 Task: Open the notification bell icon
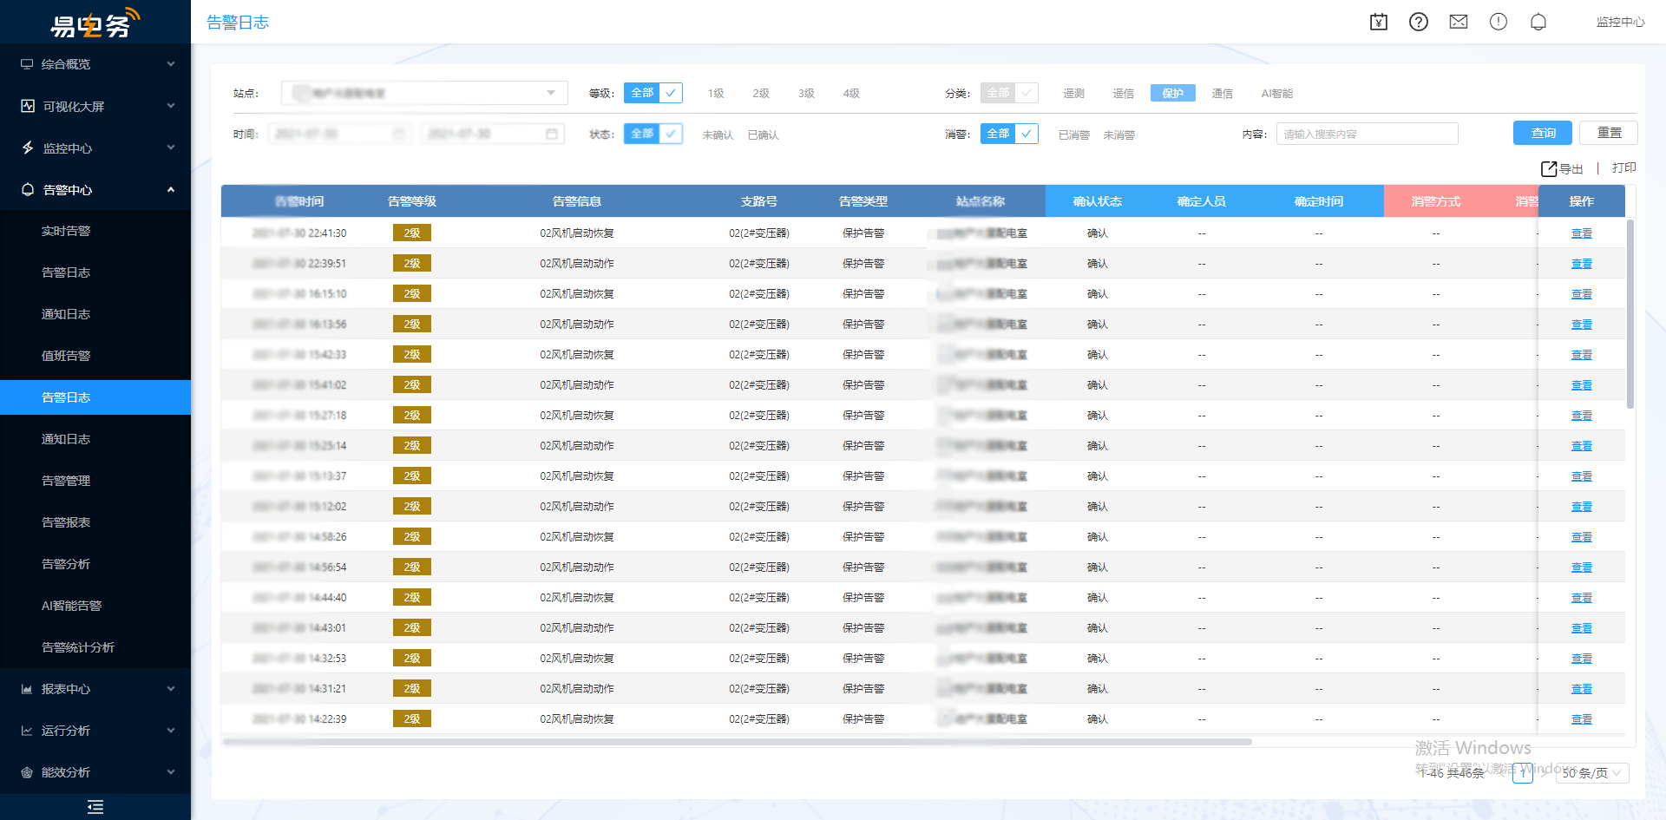pos(1538,22)
